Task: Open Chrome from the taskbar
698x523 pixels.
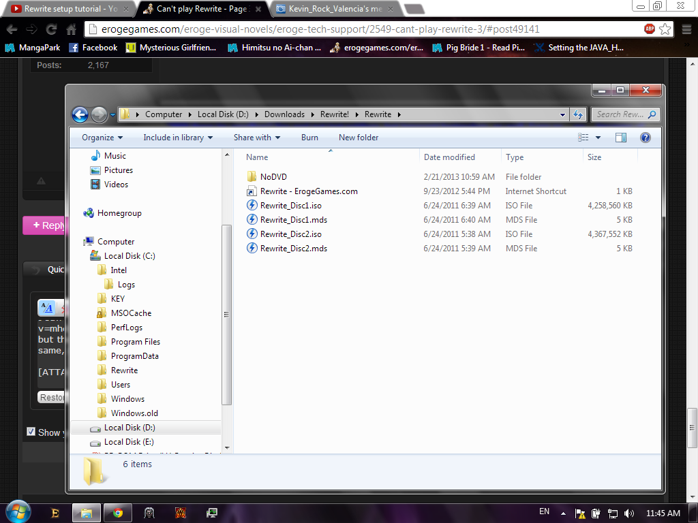Action: (x=117, y=512)
